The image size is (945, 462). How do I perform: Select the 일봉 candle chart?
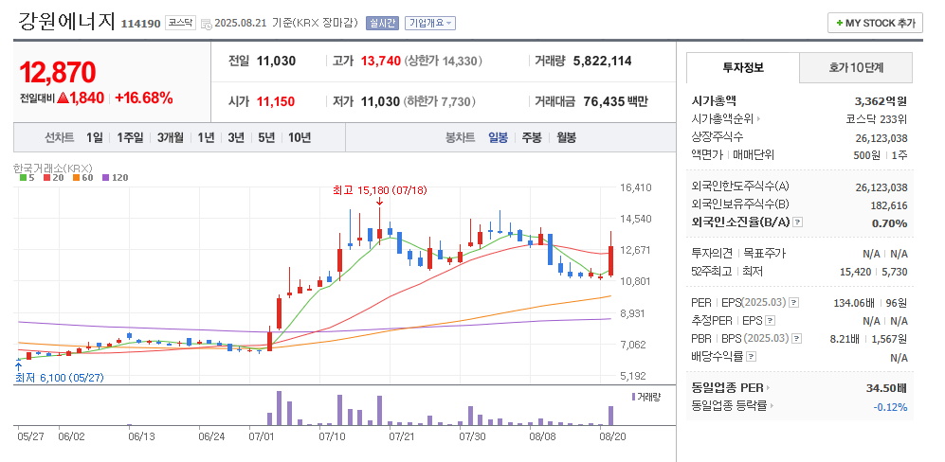(x=498, y=137)
